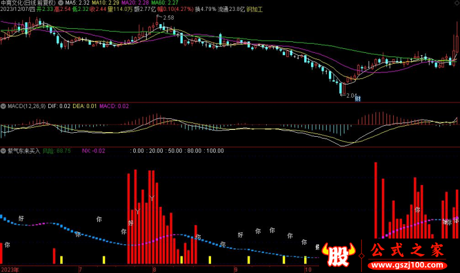This screenshot has height=273, width=460.
Task: Open the www.gszj100.com website link
Action: tap(407, 266)
